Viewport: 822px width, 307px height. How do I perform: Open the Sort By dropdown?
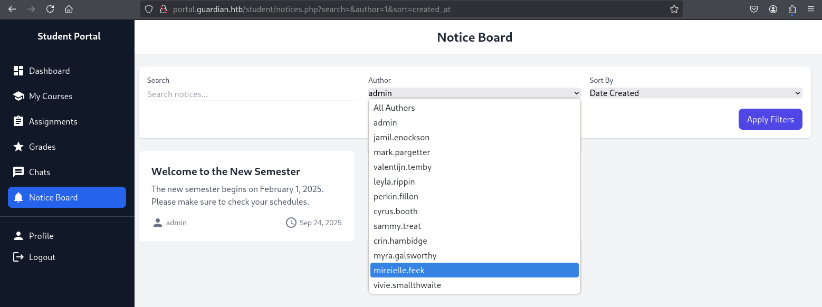point(695,93)
